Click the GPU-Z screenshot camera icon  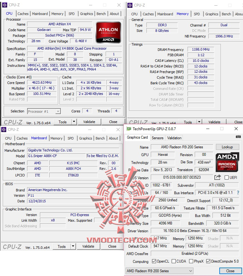(x=238, y=136)
